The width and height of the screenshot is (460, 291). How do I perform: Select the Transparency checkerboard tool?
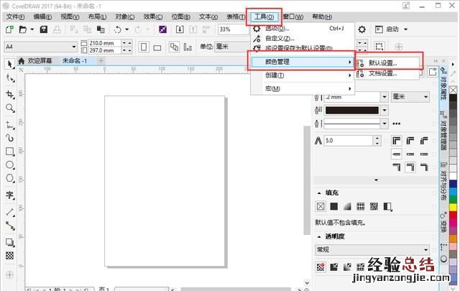click(10, 256)
